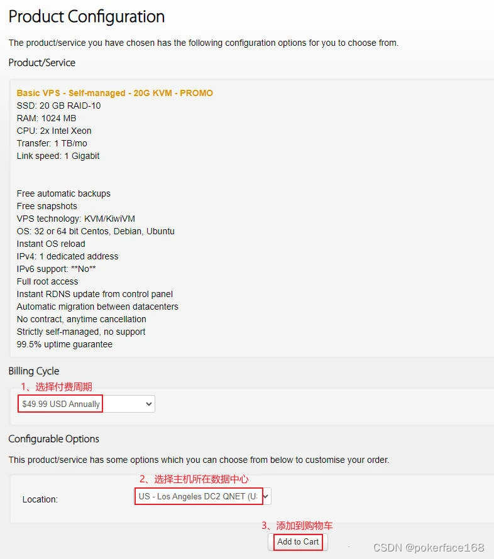Screen dimensions: 494x559
Task: Open the Billing Cycle dropdown
Action: 86,404
